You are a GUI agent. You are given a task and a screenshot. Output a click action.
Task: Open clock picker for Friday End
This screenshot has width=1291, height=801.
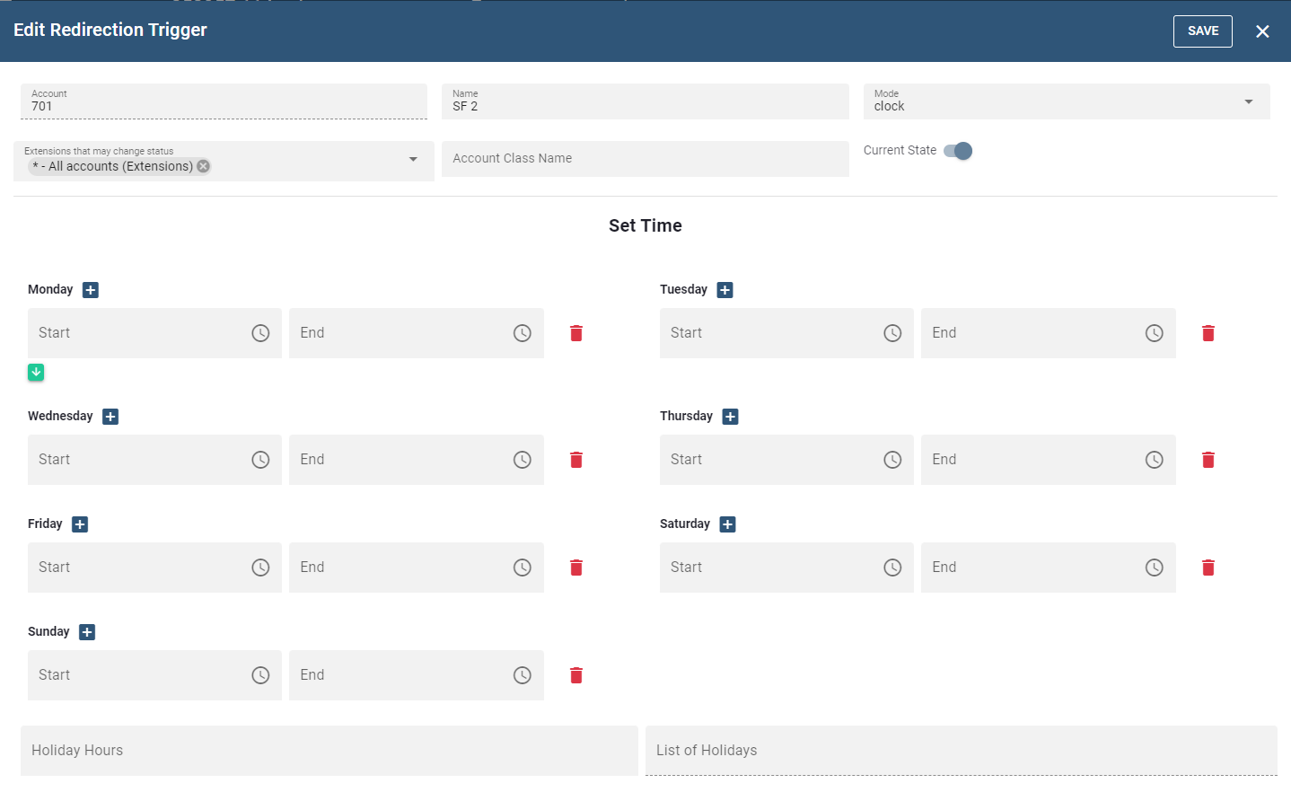click(x=523, y=568)
